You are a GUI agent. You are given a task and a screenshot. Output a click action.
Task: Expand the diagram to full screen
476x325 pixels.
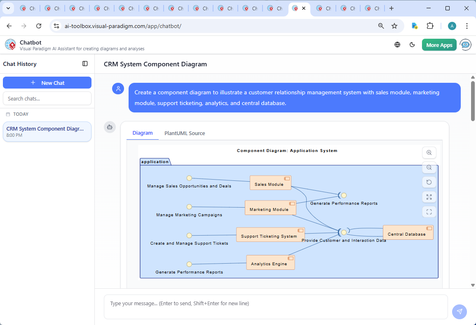[x=429, y=197]
